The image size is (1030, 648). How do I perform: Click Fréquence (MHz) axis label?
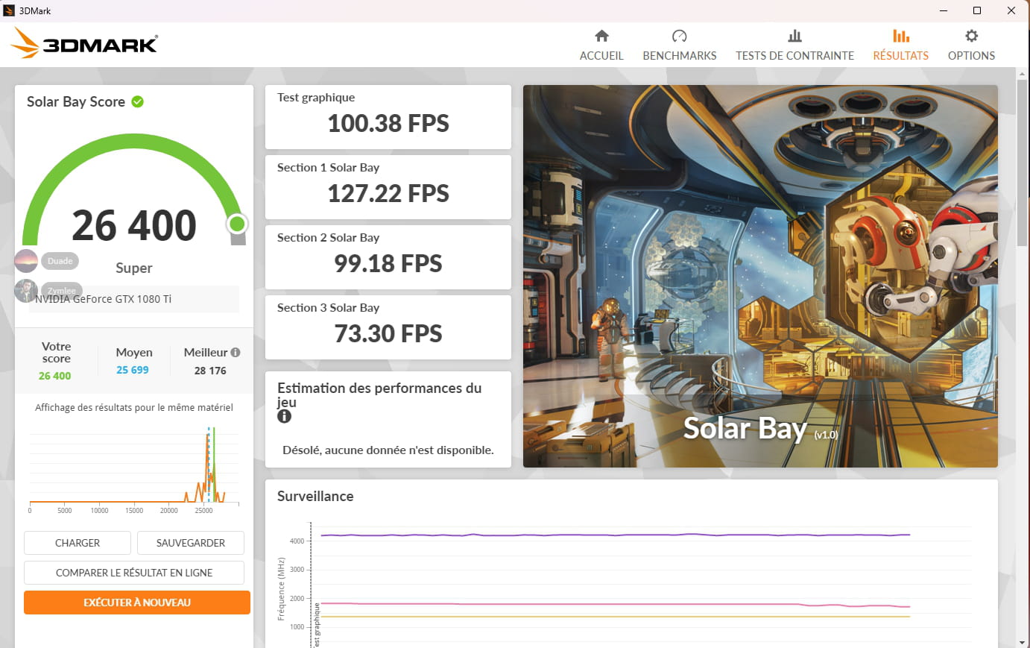(282, 589)
